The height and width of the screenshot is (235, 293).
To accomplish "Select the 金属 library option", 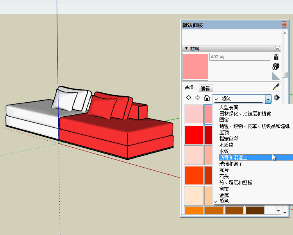I will (224, 195).
